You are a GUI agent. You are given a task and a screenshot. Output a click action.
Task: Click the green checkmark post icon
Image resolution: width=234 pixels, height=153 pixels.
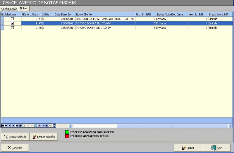point(36,126)
